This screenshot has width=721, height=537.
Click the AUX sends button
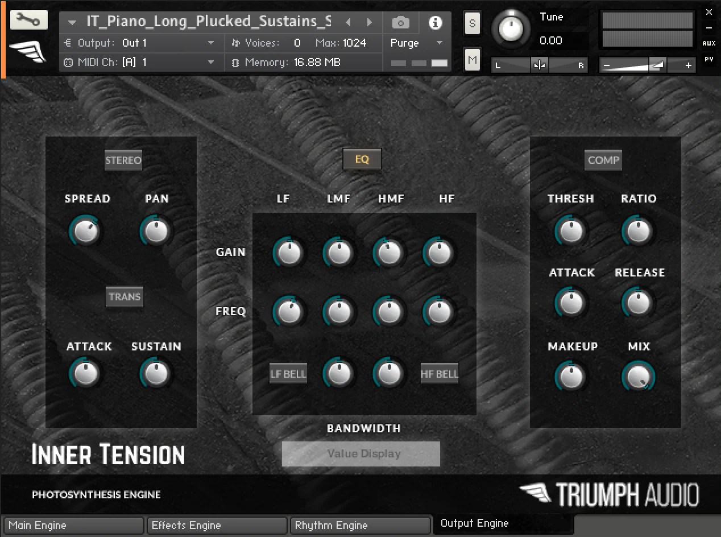click(708, 43)
